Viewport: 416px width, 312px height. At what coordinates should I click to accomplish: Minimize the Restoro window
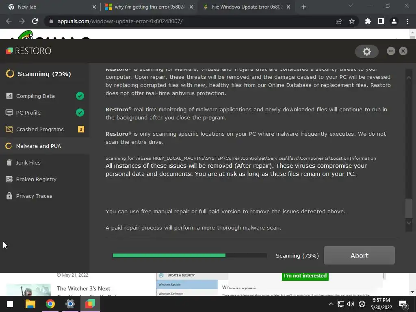pyautogui.click(x=391, y=51)
